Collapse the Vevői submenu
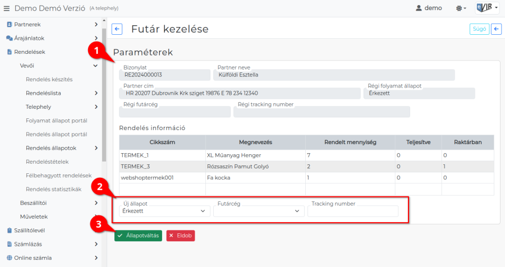Screen dimensions: 505x267 (x=96, y=66)
